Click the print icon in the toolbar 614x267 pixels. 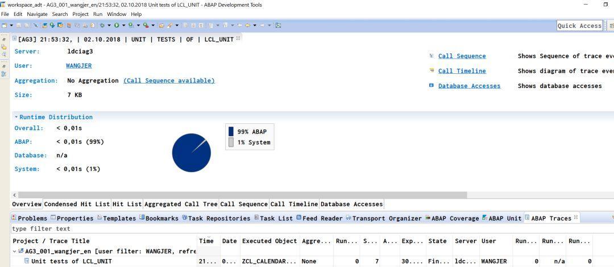85,26
